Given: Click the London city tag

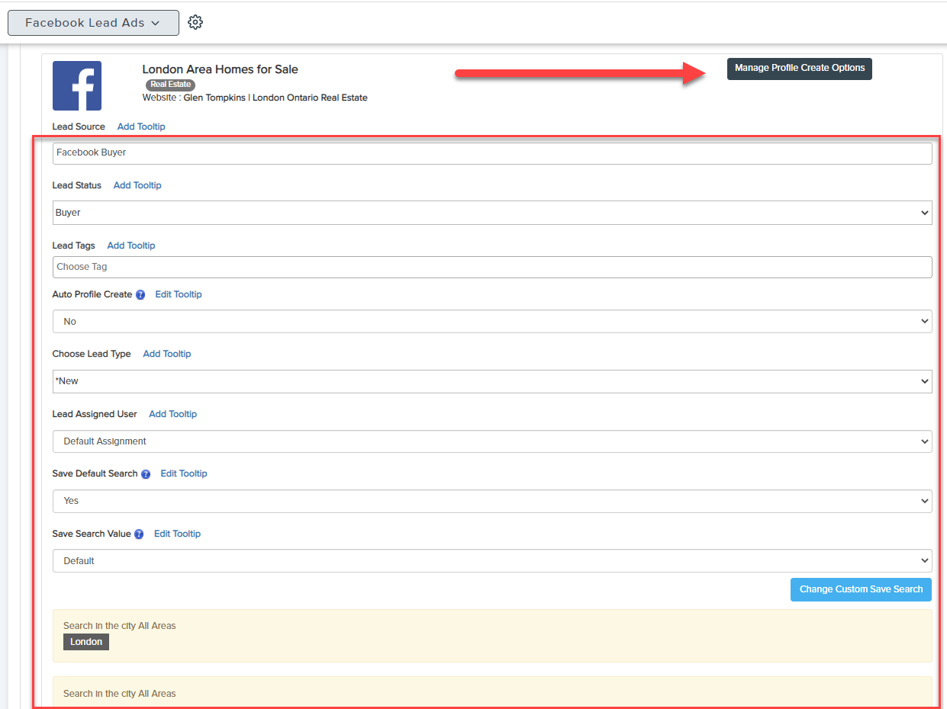Looking at the screenshot, I should (86, 642).
